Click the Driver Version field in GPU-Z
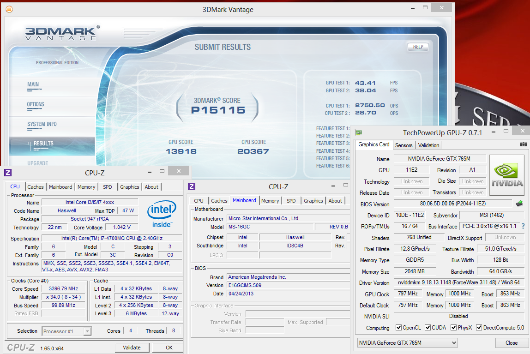 click(x=459, y=282)
